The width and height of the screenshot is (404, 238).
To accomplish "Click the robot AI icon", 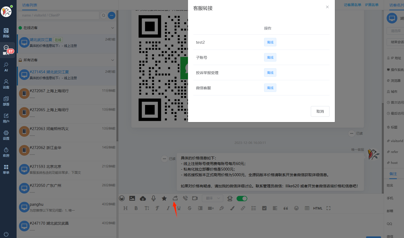I will [x=230, y=198].
